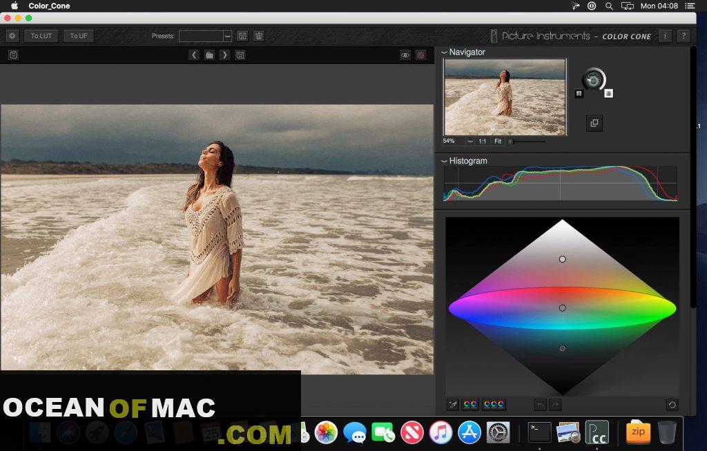Redo the color adjustment
The image size is (707, 451).
[556, 405]
